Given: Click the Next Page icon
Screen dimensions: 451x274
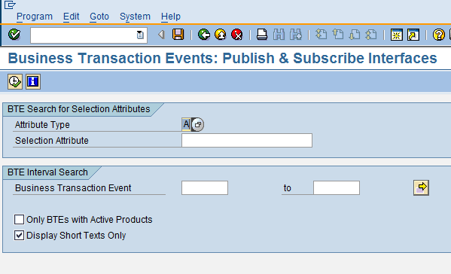Looking at the screenshot, I should click(x=355, y=35).
